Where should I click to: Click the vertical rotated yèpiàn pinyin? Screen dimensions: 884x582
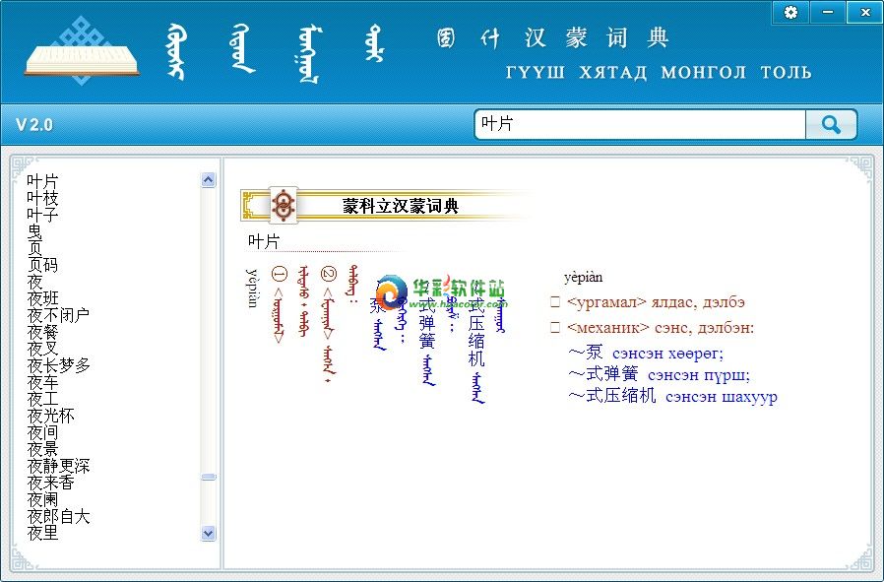point(252,288)
